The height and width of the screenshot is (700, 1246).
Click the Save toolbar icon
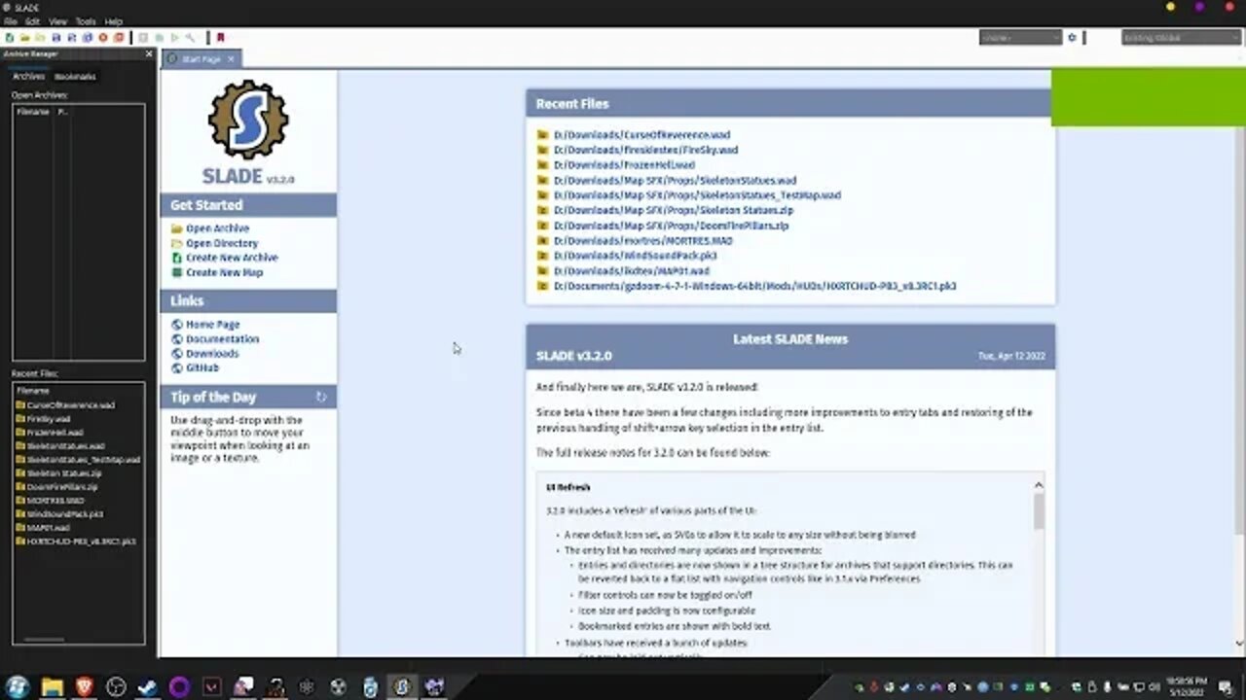56,38
